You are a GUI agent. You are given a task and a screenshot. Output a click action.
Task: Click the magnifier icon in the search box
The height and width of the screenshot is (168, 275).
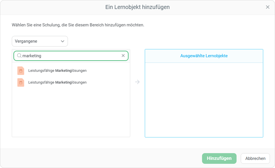(x=19, y=56)
